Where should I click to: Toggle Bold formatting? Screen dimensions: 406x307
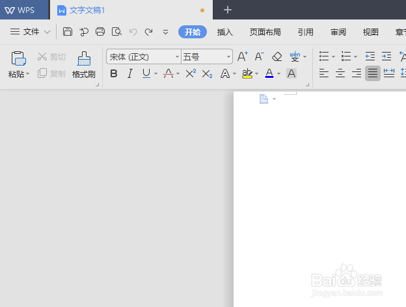point(114,73)
